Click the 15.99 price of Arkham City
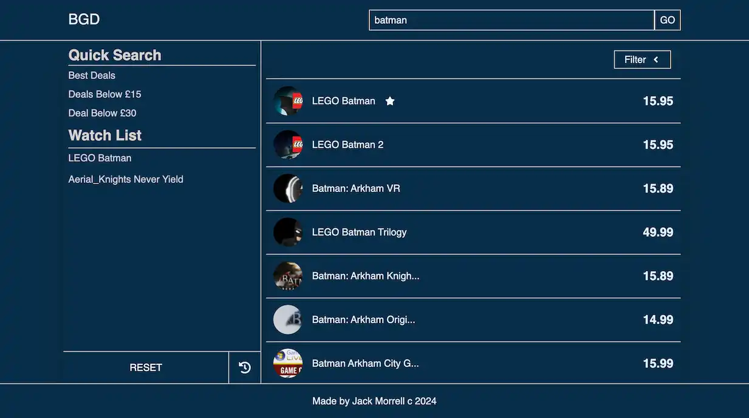749x418 pixels. (x=658, y=363)
